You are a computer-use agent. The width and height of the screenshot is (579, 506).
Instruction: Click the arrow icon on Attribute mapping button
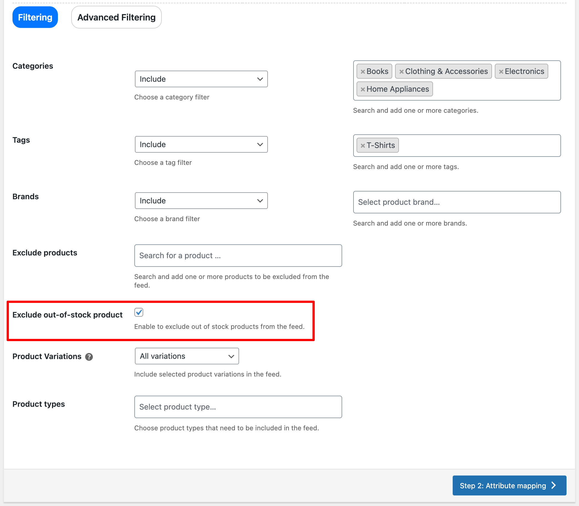pos(553,485)
